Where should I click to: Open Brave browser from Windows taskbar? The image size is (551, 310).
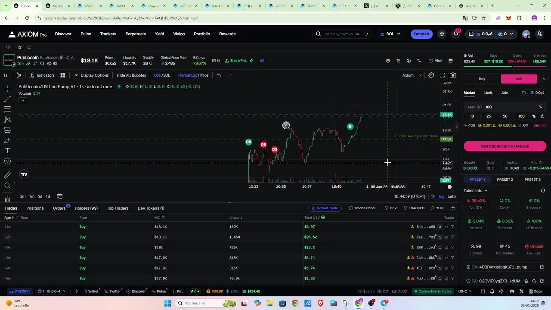320,303
